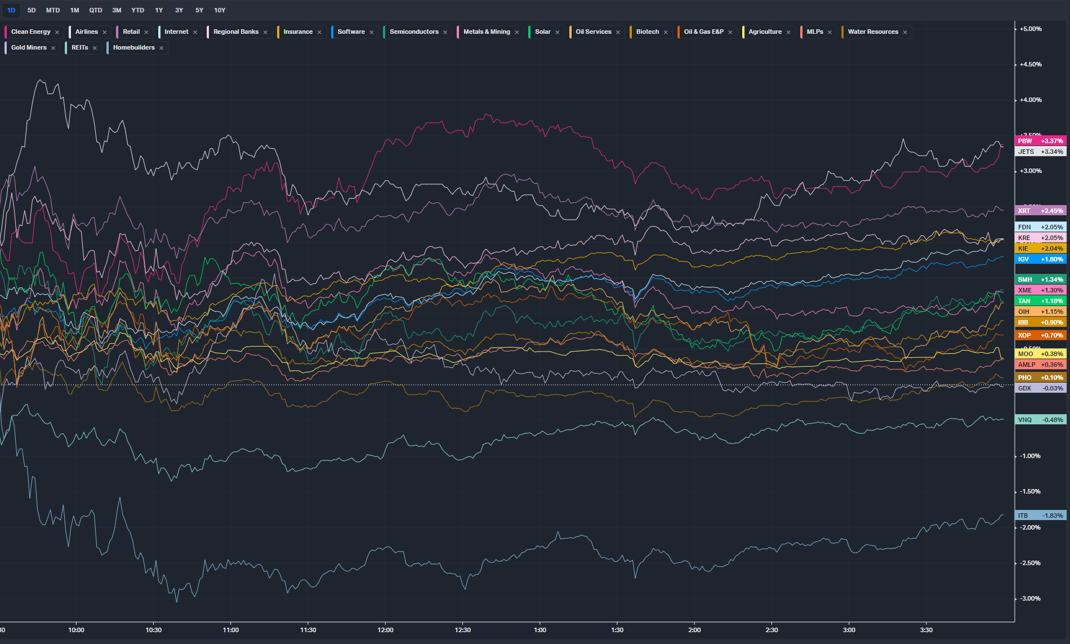Remove the Water Resources series
This screenshot has width=1070, height=644.
[905, 32]
